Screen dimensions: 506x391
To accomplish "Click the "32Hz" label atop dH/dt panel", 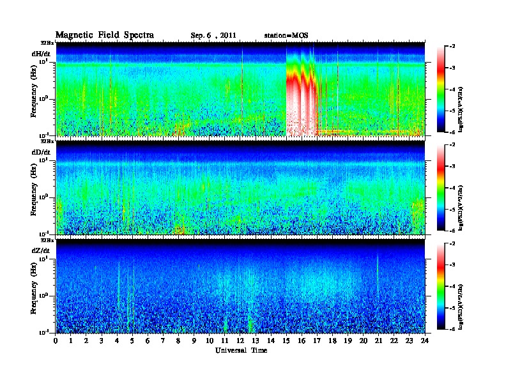I will [x=47, y=43].
